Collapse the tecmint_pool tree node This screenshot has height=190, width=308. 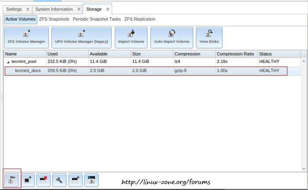point(8,62)
